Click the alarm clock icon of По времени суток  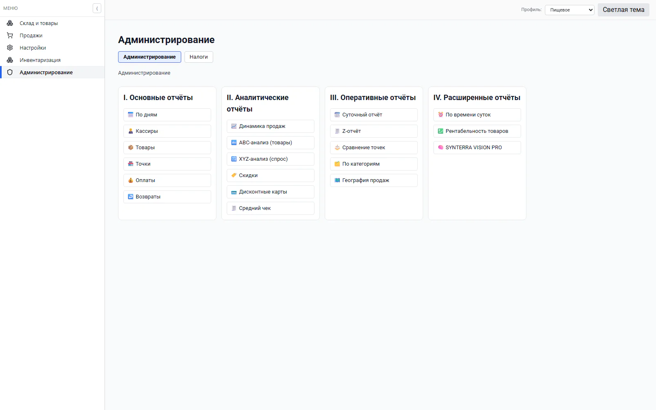point(441,115)
